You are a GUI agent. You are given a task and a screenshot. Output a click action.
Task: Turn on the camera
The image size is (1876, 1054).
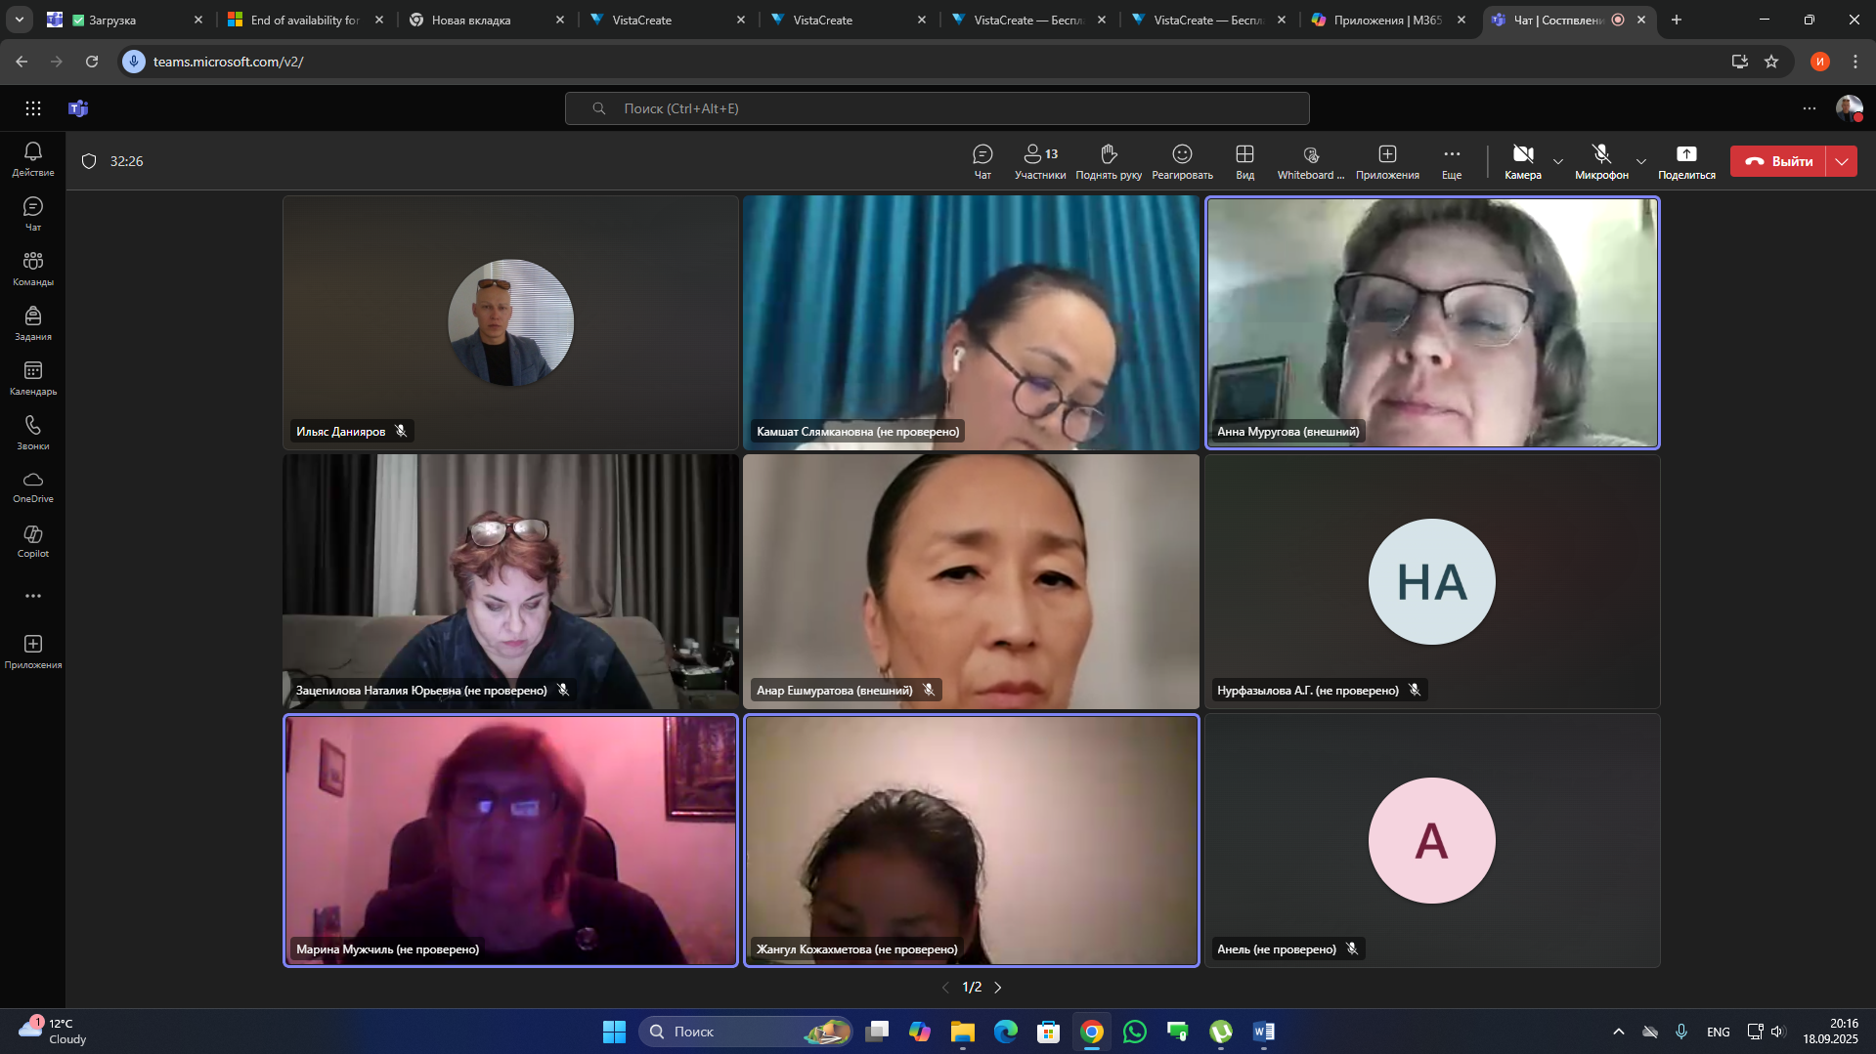pyautogui.click(x=1522, y=161)
